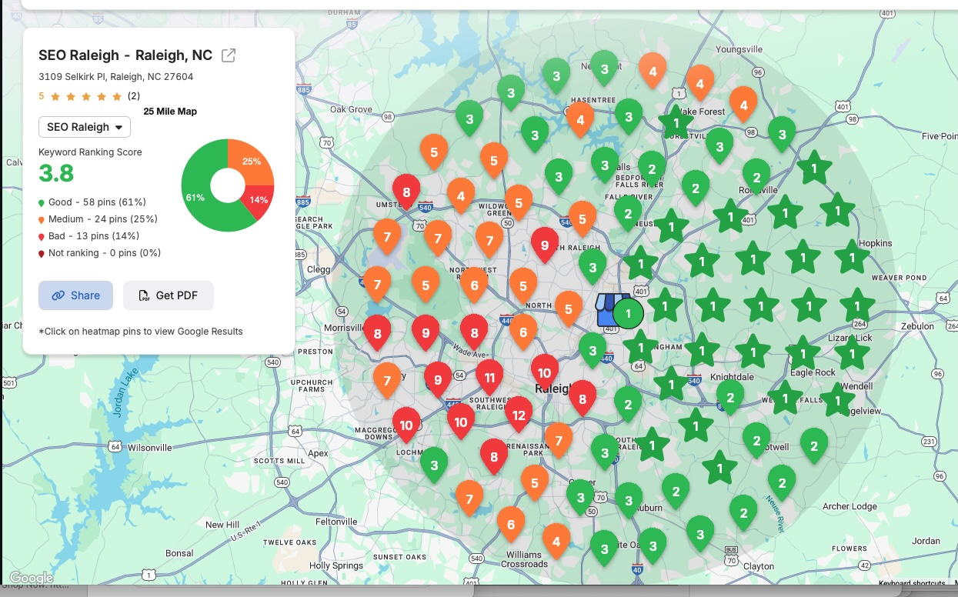Click the 'Keyword Ranking Score' label

point(90,152)
